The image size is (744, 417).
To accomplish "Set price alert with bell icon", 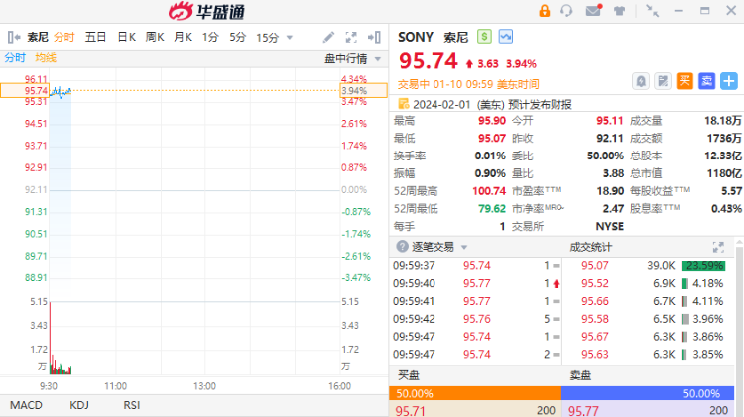I will pyautogui.click(x=642, y=81).
